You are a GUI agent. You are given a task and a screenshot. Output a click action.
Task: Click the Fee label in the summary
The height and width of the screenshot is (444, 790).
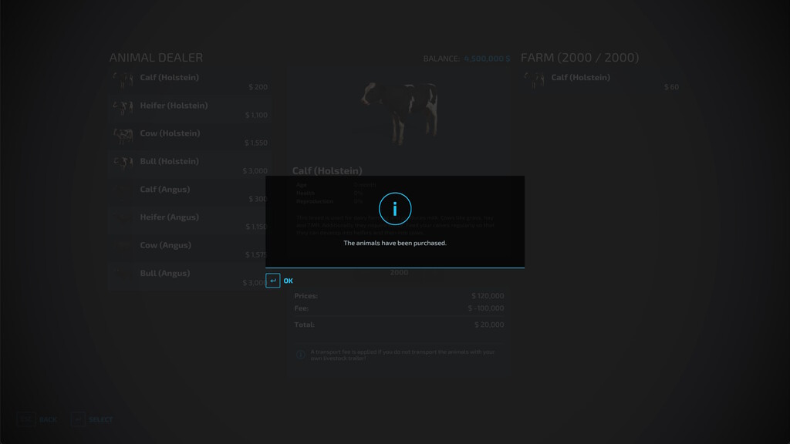(302, 308)
